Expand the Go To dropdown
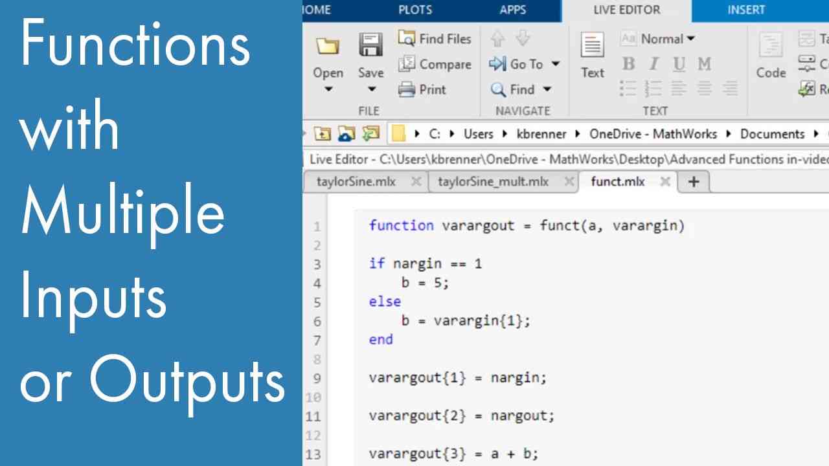This screenshot has width=829, height=466. click(x=555, y=64)
